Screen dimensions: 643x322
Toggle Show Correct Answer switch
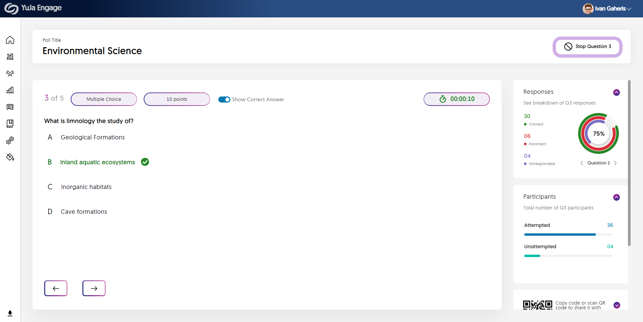pos(224,100)
